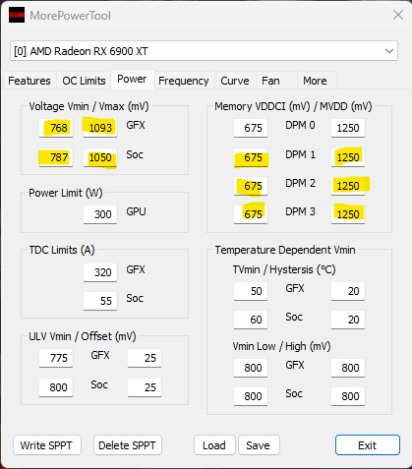Click the Soc Vmin Low field showing 800
Image resolution: width=412 pixels, height=469 pixels.
coord(251,396)
